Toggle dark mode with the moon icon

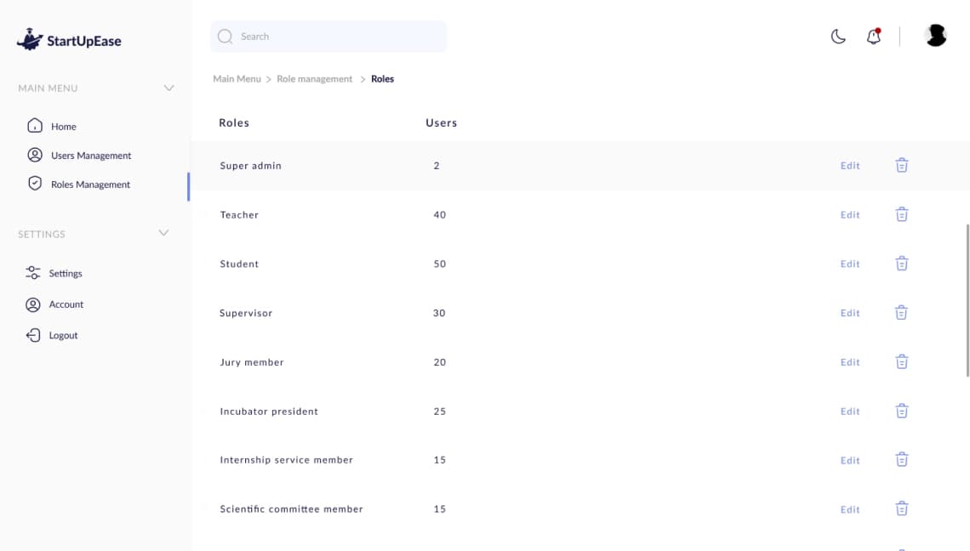tap(838, 37)
